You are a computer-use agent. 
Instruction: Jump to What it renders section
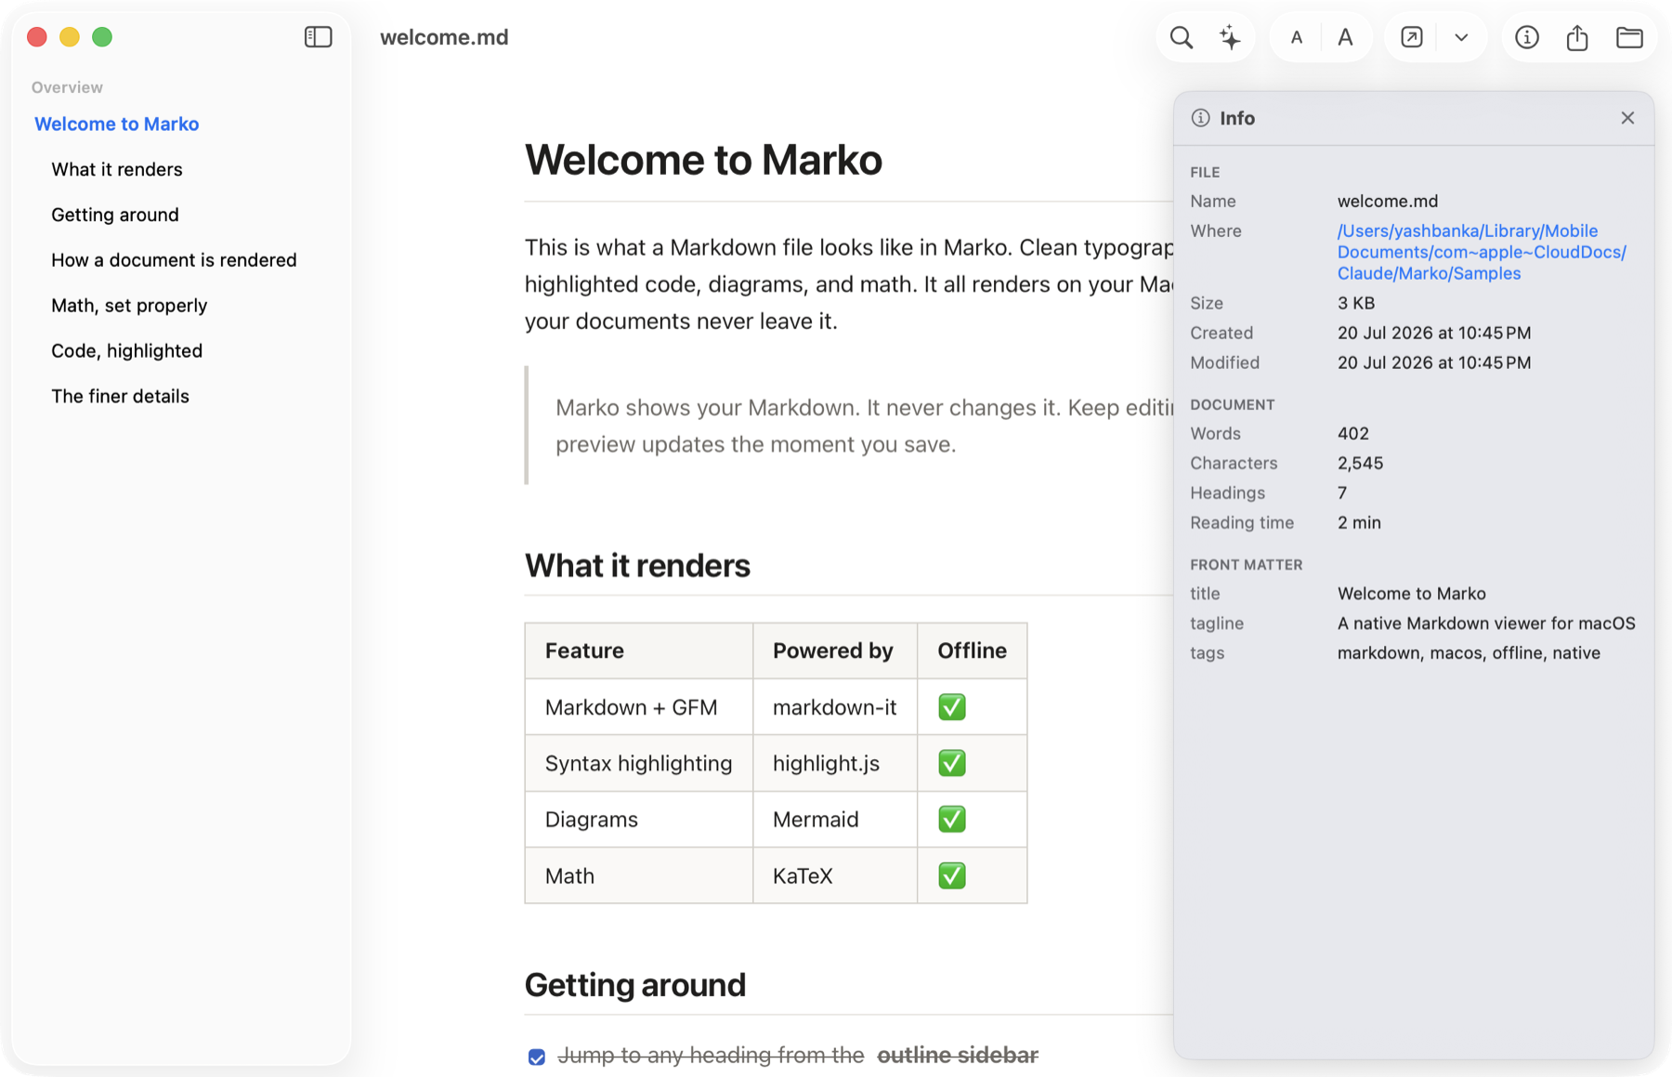point(117,169)
